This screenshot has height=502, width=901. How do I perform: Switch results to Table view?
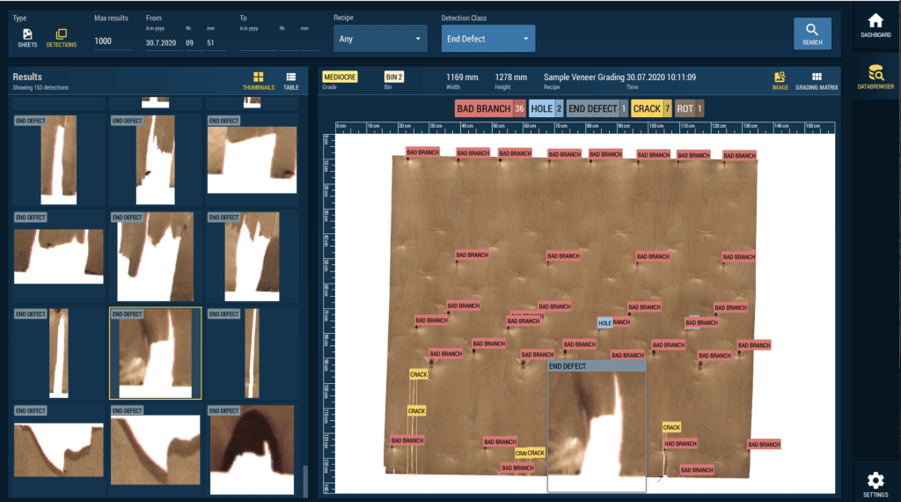(x=290, y=80)
